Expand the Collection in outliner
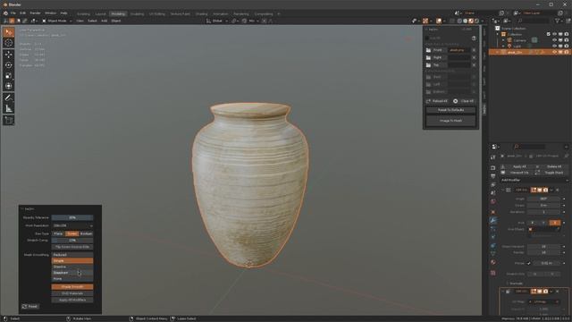The image size is (572, 322). (498, 34)
